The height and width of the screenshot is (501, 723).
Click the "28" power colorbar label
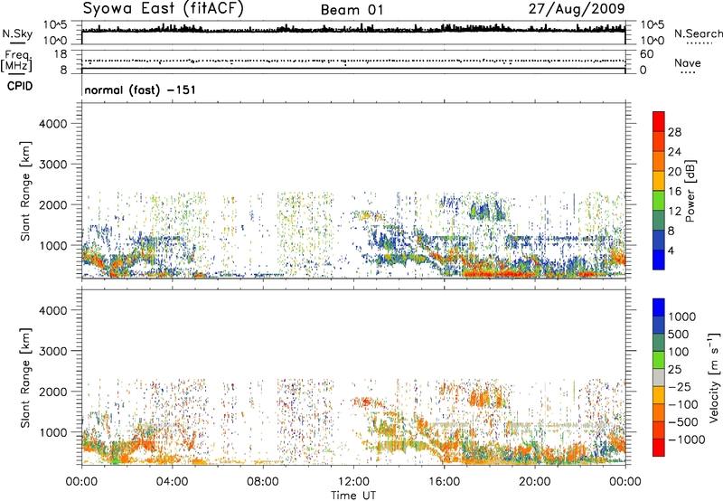[674, 132]
